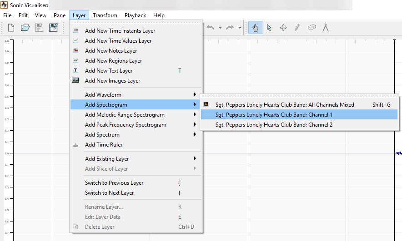Open the Transform menu
Screen dimensions: 402x241
point(105,15)
